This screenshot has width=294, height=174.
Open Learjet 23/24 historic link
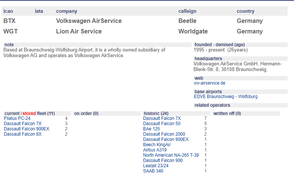click(x=156, y=165)
